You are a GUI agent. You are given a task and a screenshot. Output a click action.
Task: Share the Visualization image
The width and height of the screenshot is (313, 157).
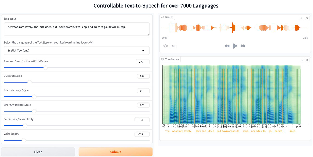pos(307,60)
